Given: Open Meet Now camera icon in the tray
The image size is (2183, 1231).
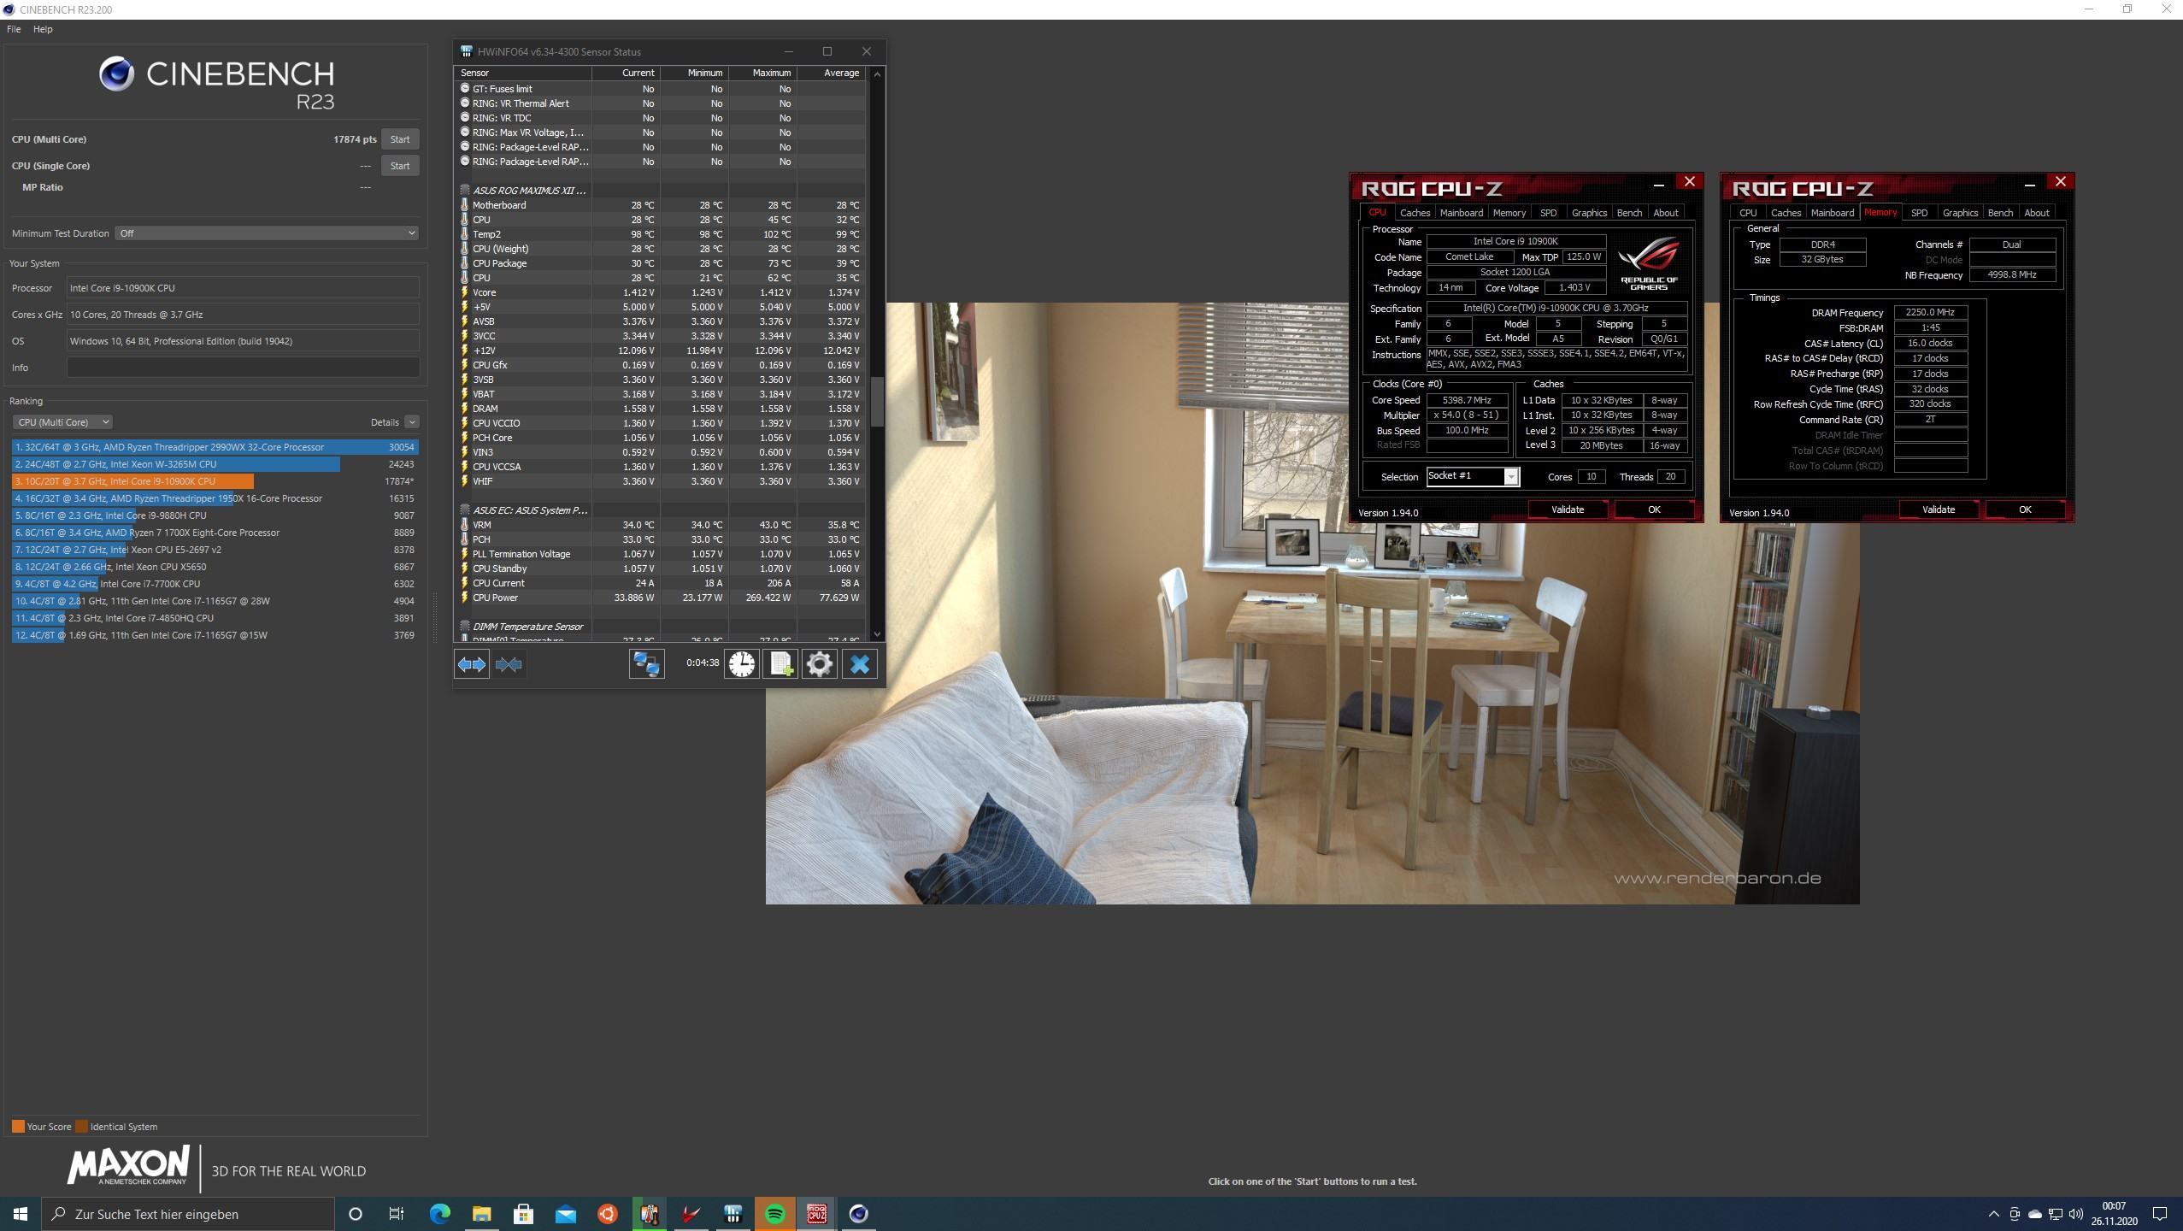Looking at the screenshot, I should coord(2015,1214).
